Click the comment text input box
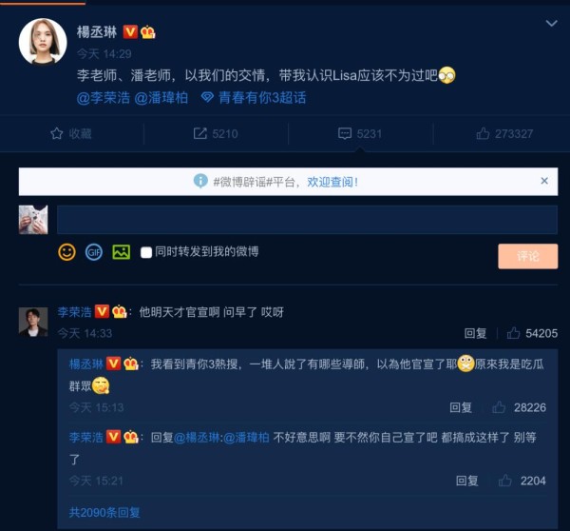Screen dimensions: 570x531 click(307, 220)
